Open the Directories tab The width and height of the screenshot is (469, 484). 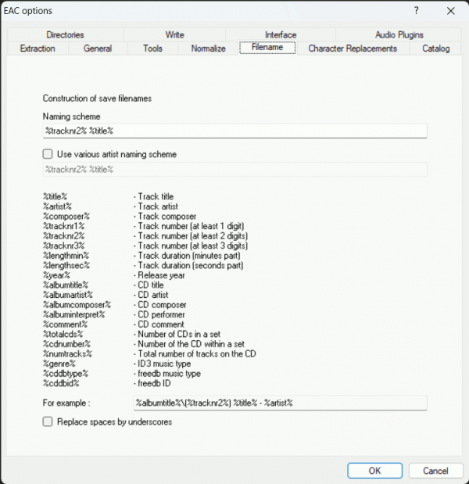click(x=65, y=35)
